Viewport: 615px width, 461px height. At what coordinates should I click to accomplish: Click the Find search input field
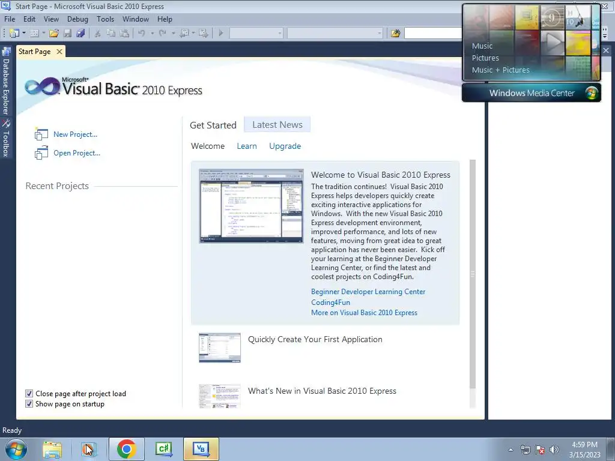[x=433, y=34]
